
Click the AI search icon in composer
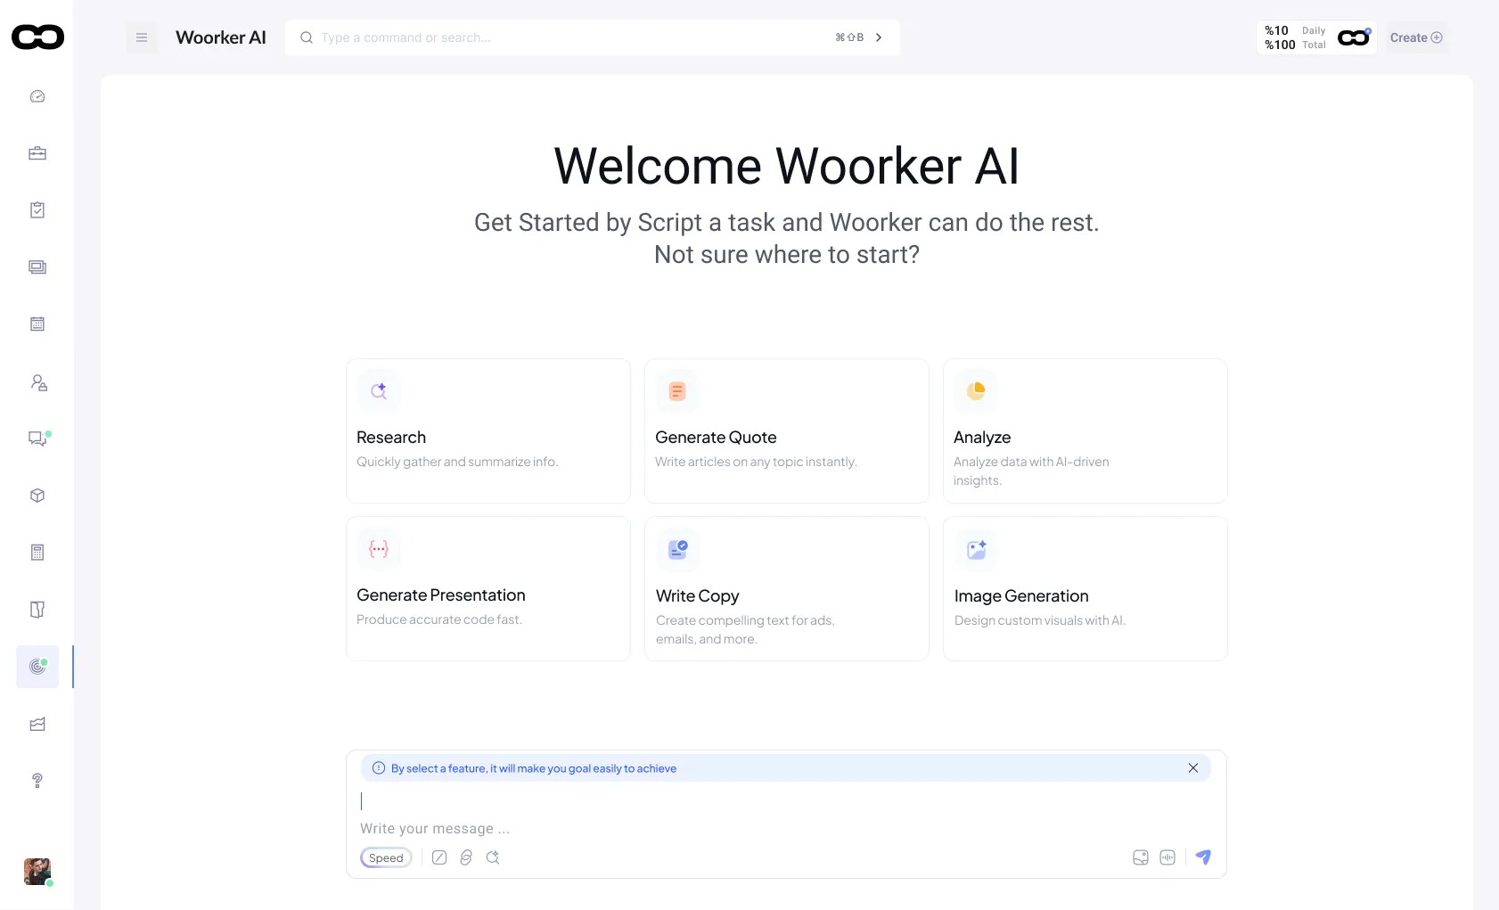tap(493, 857)
